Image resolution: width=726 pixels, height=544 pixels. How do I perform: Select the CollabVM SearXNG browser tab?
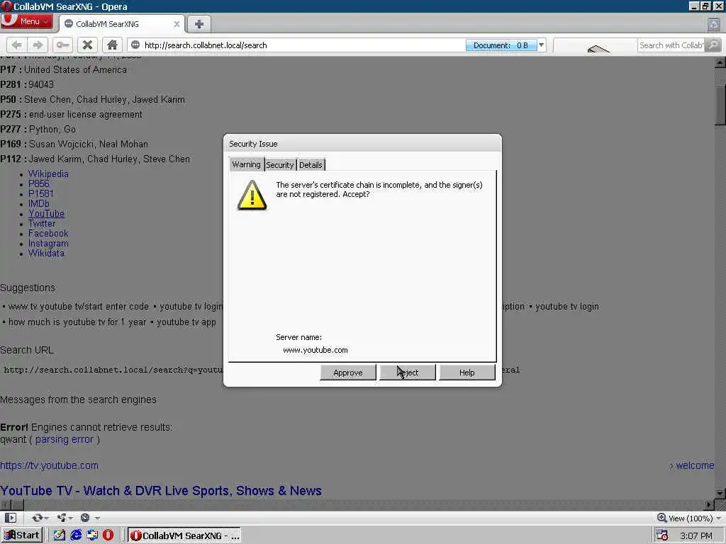point(122,24)
